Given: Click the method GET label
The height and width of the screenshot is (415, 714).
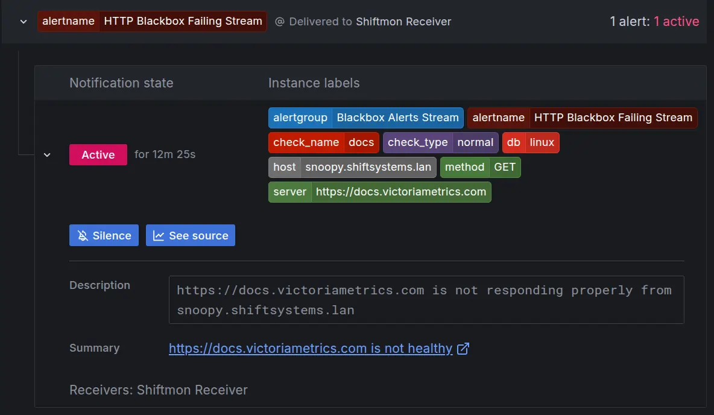Looking at the screenshot, I should [480, 167].
